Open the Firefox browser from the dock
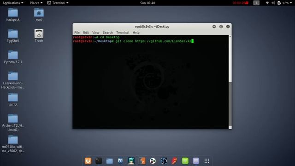295x166 pixels. click(88, 161)
